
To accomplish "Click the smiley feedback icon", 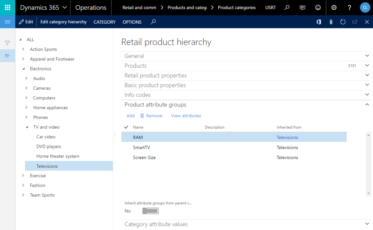I will tap(318, 7).
